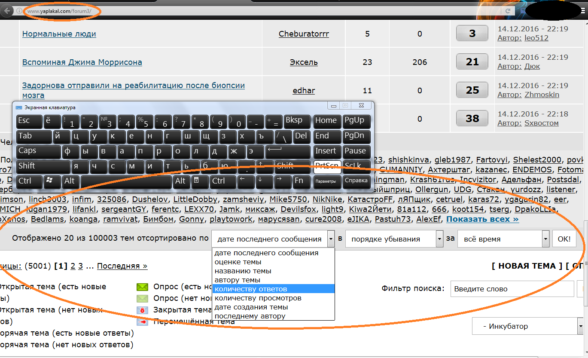
Task: Click the Esc key on on-screen keyboard
Action: (29, 122)
